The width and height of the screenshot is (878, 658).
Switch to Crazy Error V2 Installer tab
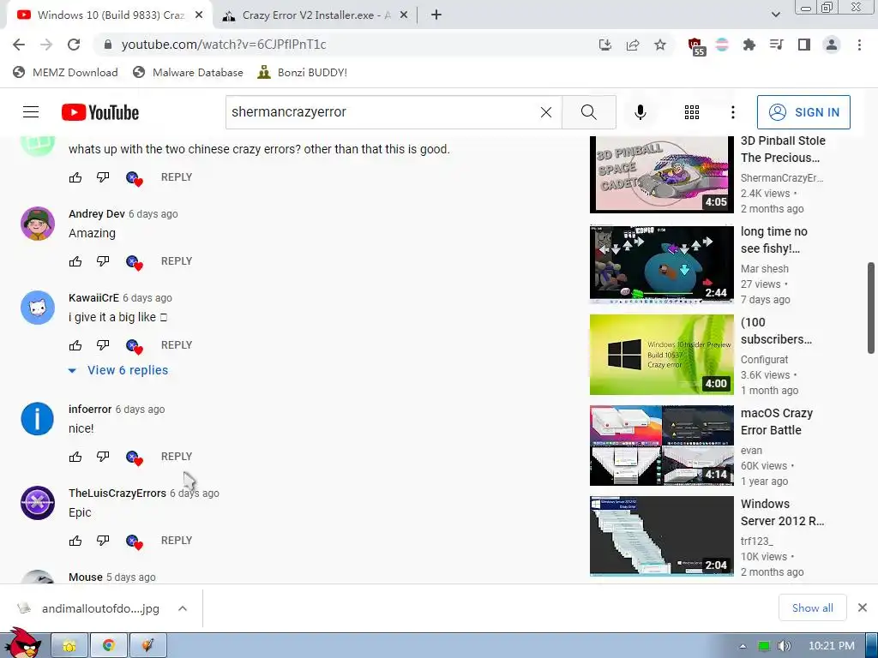pos(315,15)
